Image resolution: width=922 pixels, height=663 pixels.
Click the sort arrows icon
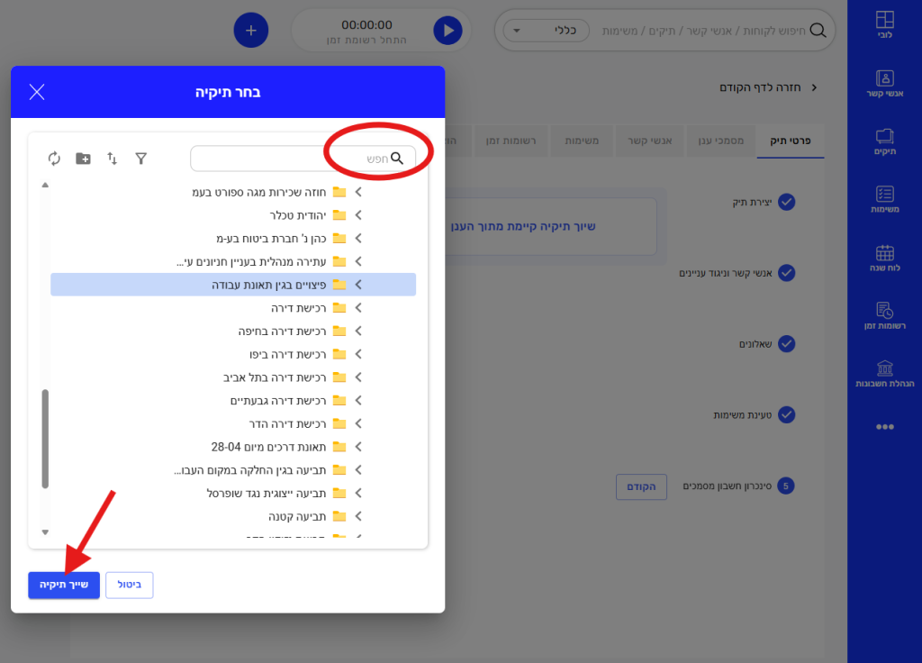[x=113, y=159]
